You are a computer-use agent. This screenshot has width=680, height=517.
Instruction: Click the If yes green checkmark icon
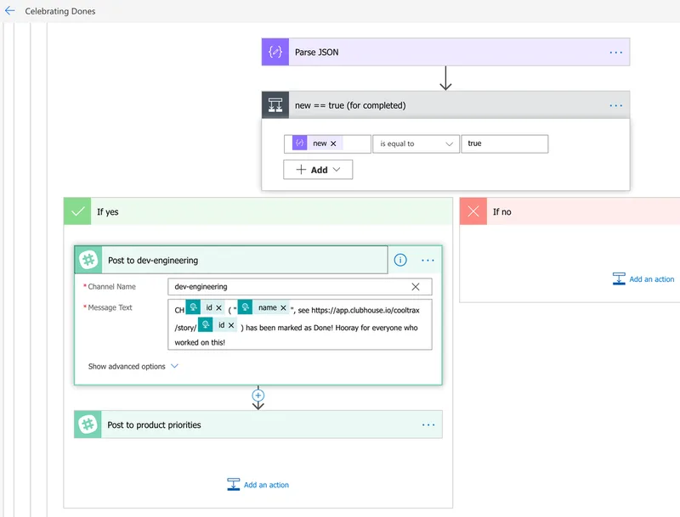(x=77, y=211)
